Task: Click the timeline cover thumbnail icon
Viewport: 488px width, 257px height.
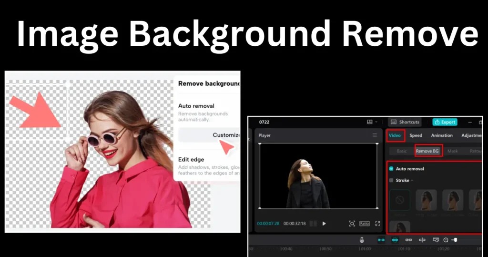Action: [x=436, y=240]
